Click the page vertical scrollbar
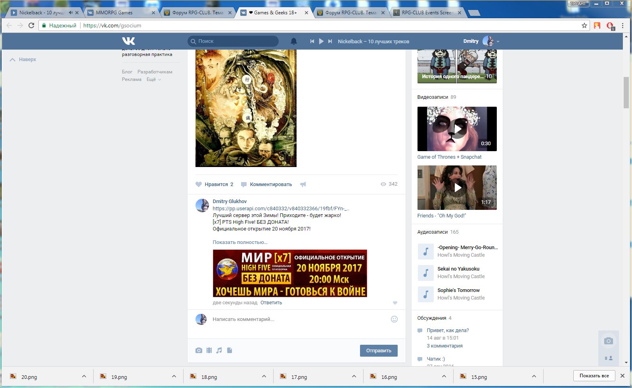Viewport: 632px width, 388px height. click(626, 92)
